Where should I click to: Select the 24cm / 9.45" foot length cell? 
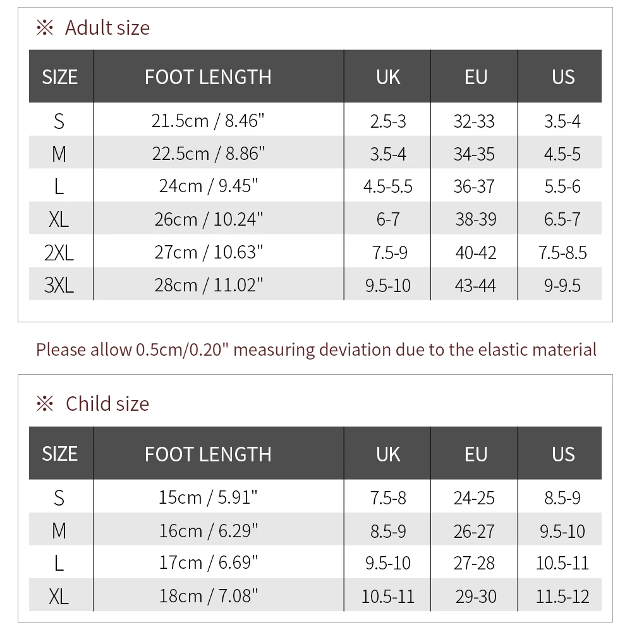(208, 186)
